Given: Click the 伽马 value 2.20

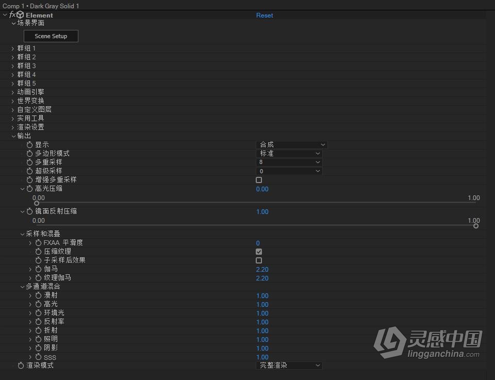Looking at the screenshot, I should [262, 270].
